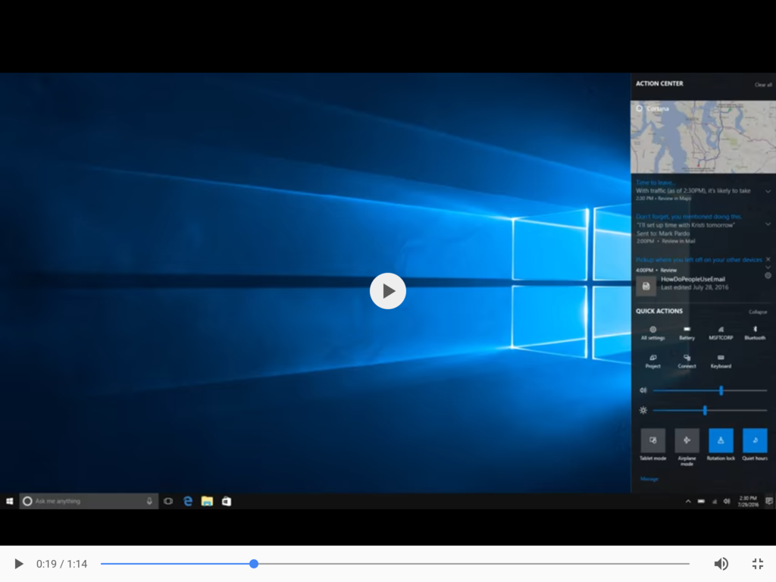Screen dimensions: 776x582
Task: Mute the video player volume
Action: [x=721, y=564]
